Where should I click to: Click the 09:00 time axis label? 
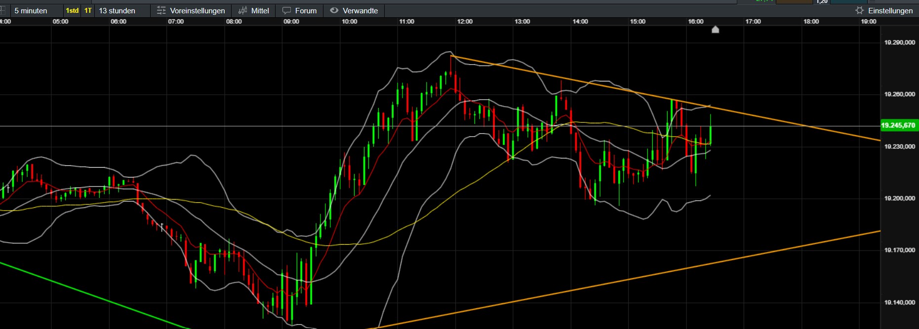point(291,22)
